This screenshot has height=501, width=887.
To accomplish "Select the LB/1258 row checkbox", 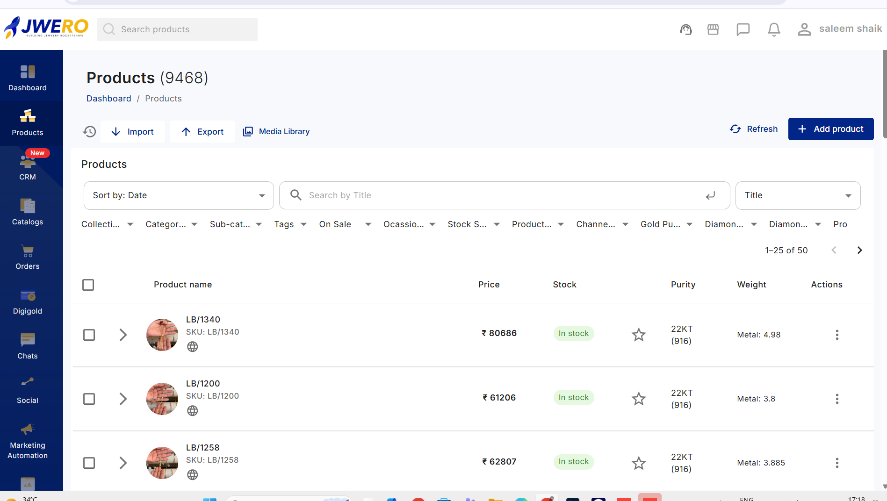I will coord(89,463).
